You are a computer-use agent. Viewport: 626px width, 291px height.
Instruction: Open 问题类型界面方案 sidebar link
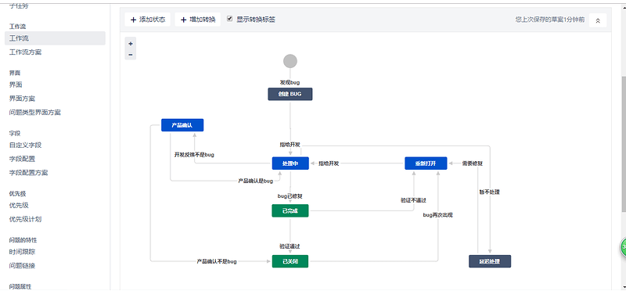tap(35, 113)
